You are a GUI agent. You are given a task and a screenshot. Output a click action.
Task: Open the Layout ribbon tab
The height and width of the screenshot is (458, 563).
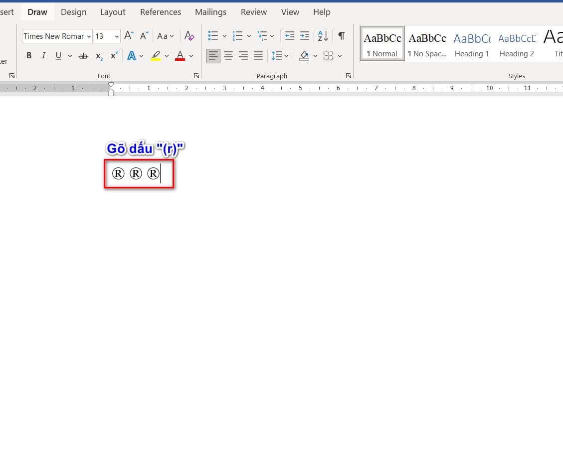(113, 12)
